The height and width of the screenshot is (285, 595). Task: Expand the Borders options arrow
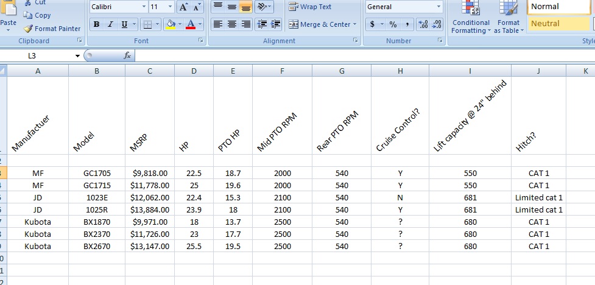[x=158, y=25]
